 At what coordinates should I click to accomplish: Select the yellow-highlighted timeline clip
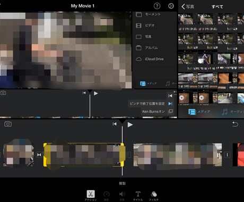(84, 155)
